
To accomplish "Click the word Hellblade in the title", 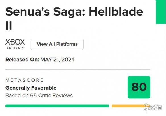I will pyautogui.click(x=116, y=12).
